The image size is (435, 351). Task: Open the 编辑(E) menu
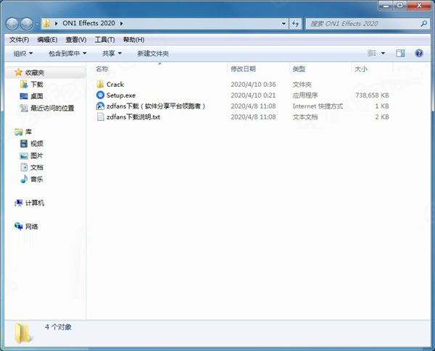tap(47, 40)
